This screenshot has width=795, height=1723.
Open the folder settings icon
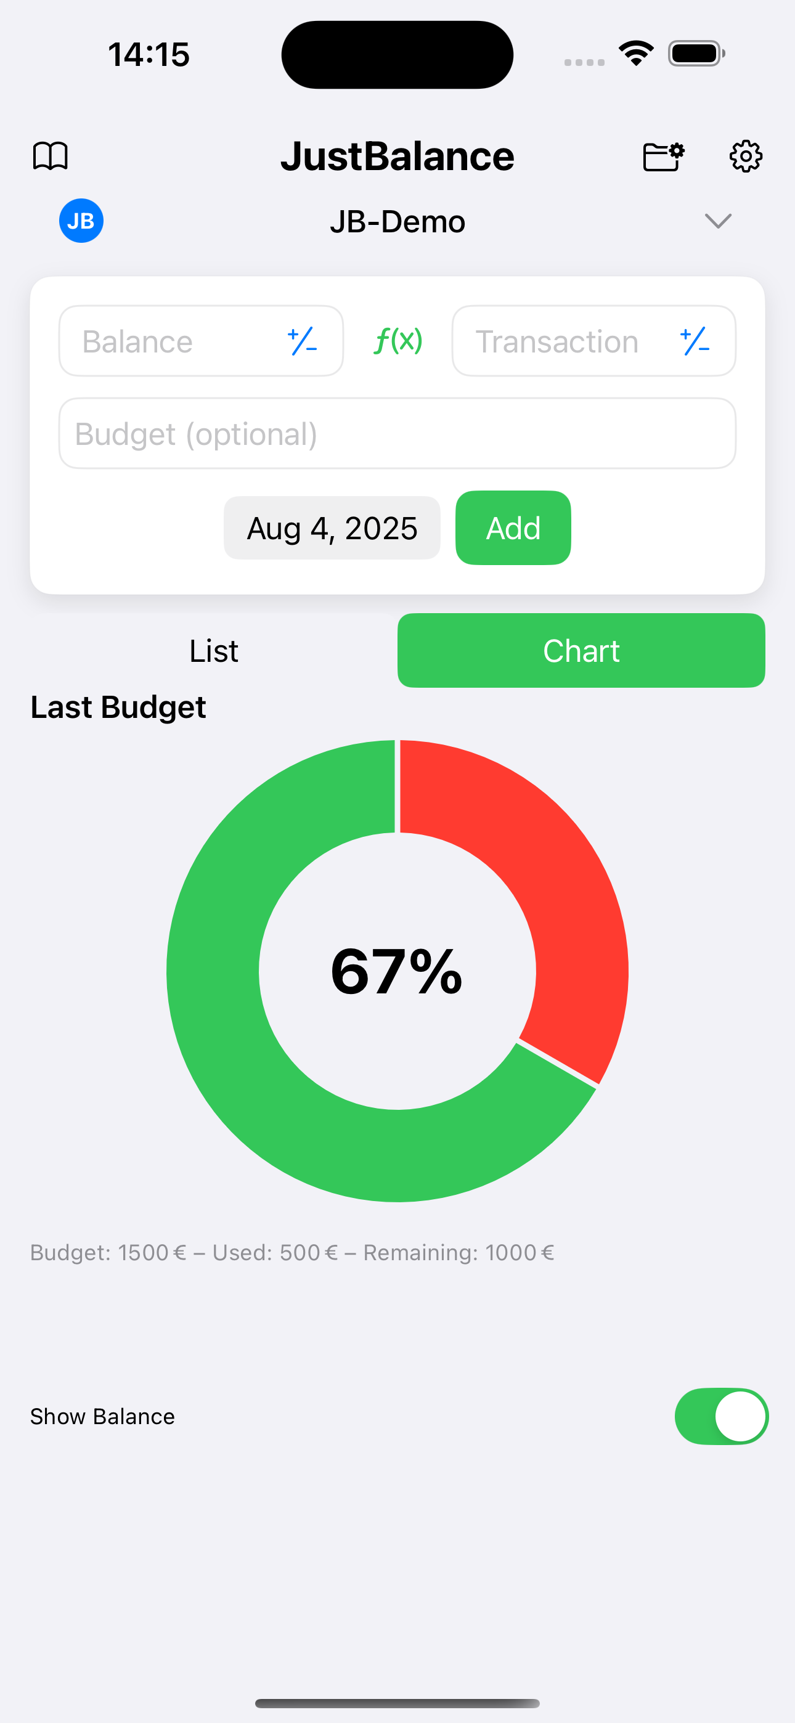point(663,157)
